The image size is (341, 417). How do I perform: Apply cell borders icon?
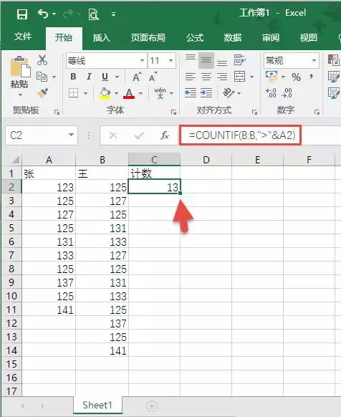click(x=74, y=93)
